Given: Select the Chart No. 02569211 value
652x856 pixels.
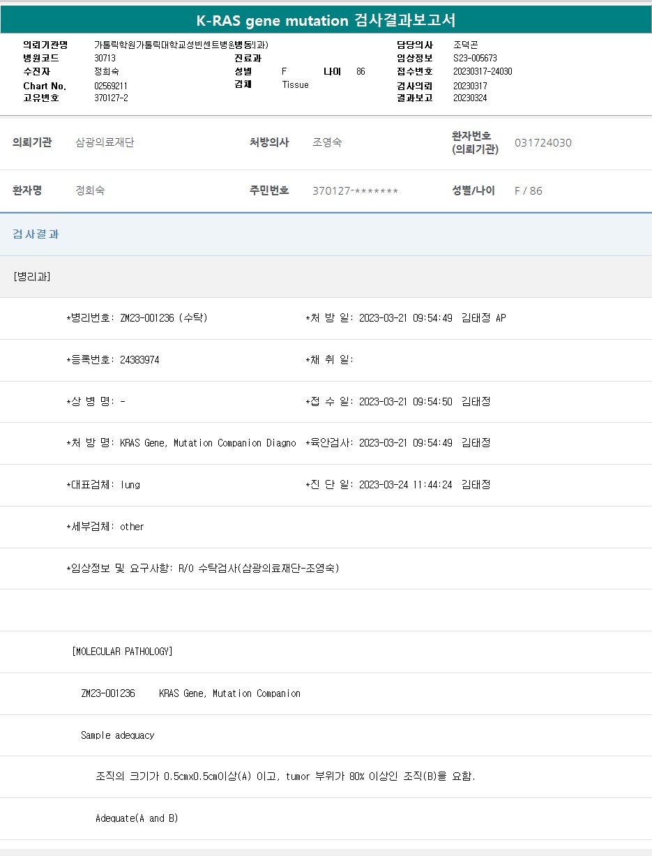Looking at the screenshot, I should coord(111,86).
